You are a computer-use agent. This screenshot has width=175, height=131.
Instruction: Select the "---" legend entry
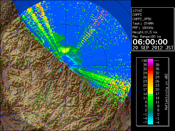click(156, 61)
